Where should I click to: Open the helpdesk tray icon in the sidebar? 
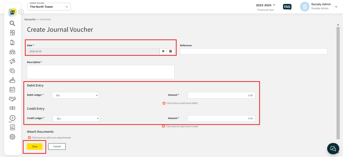tap(12, 80)
